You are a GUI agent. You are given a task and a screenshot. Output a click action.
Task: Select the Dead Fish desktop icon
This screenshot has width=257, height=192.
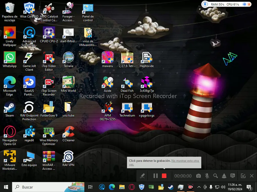(127, 84)
